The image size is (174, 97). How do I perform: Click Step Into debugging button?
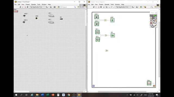click(x=109, y=7)
